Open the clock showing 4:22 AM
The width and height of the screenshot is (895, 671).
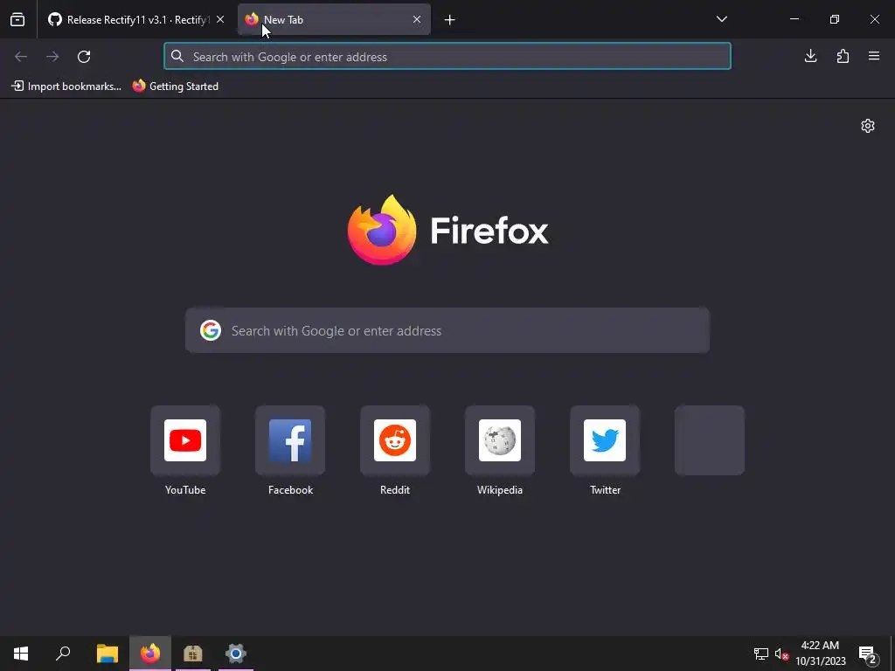coord(820,654)
